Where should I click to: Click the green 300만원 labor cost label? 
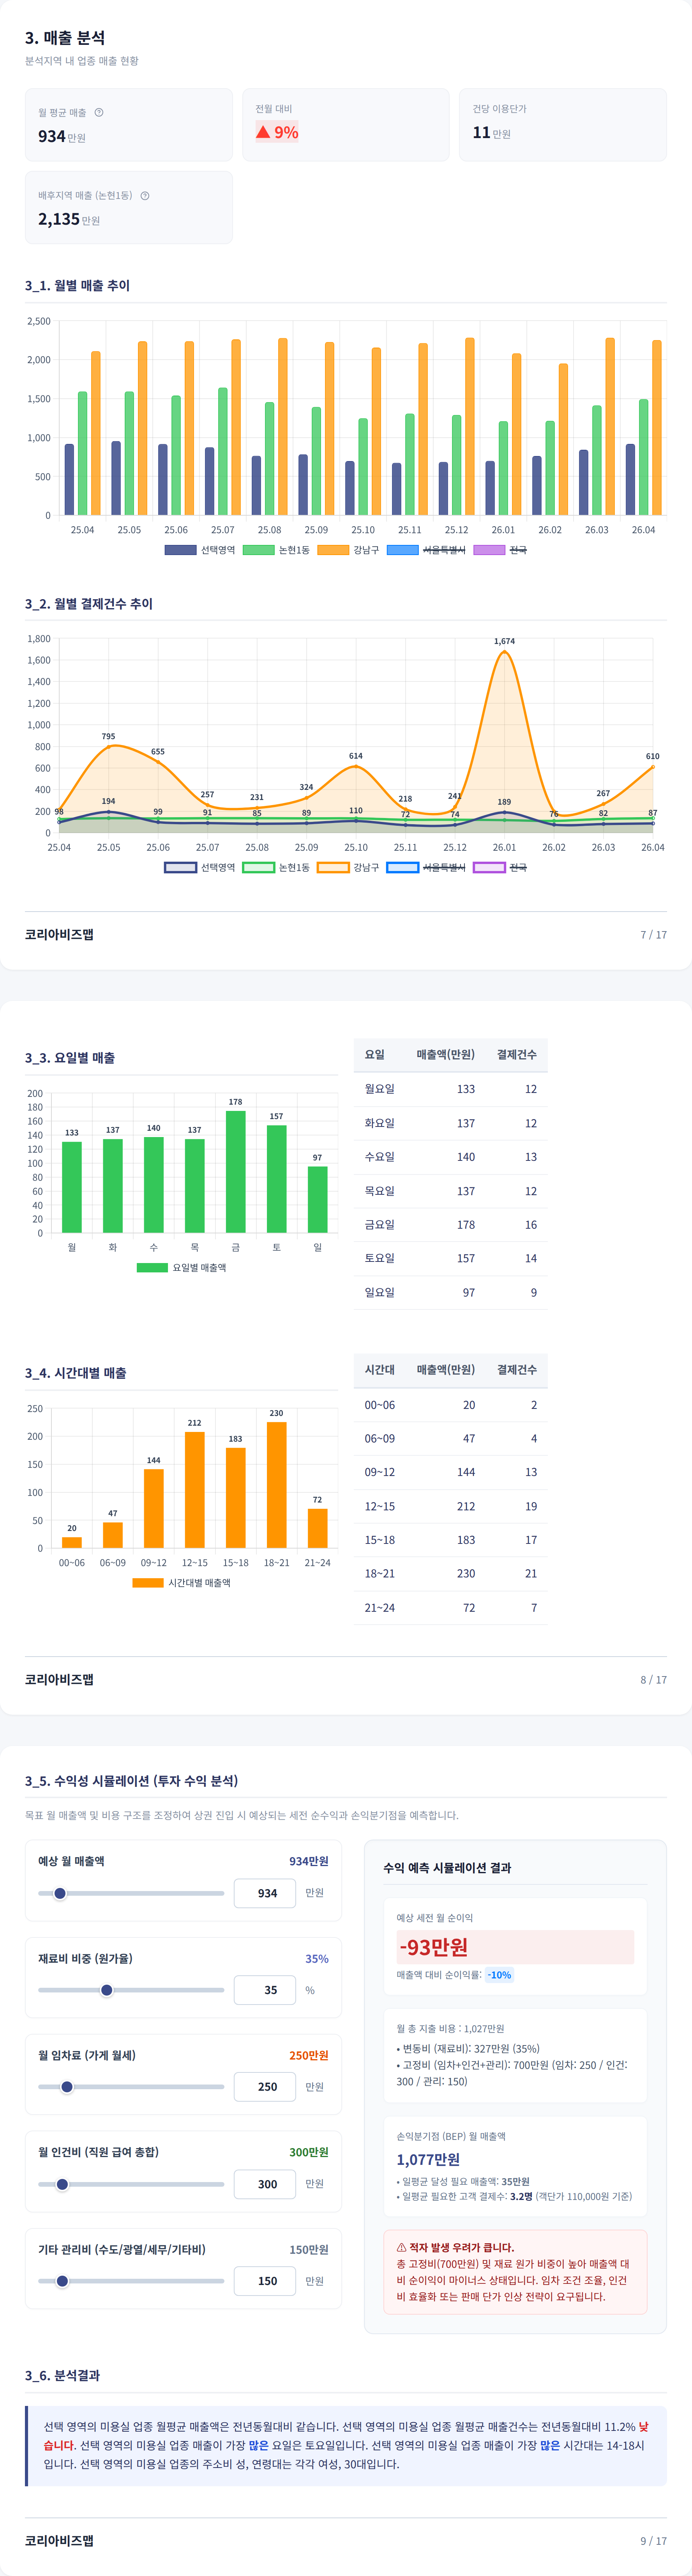[309, 2152]
